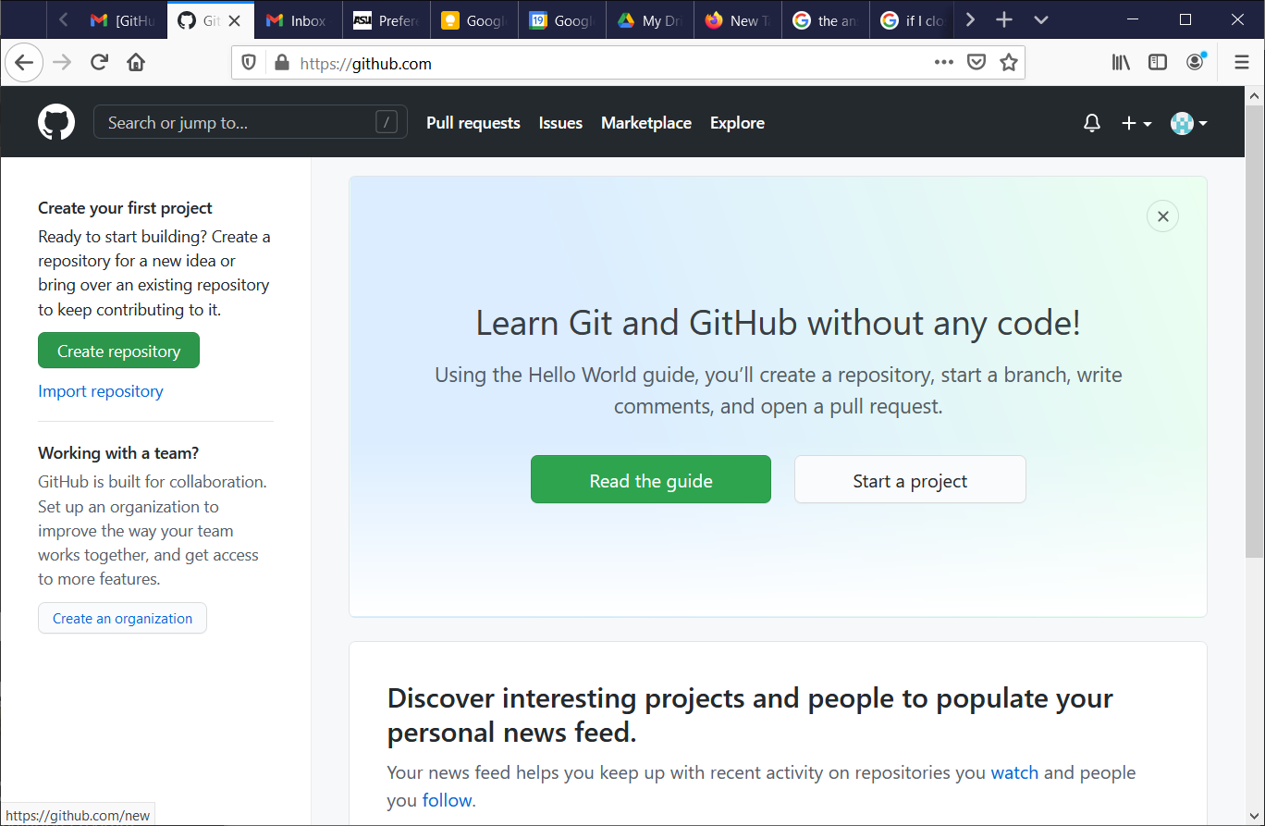Screen dimensions: 1265x826
Task: Switch to the Firefox New Tab tab
Action: click(738, 20)
